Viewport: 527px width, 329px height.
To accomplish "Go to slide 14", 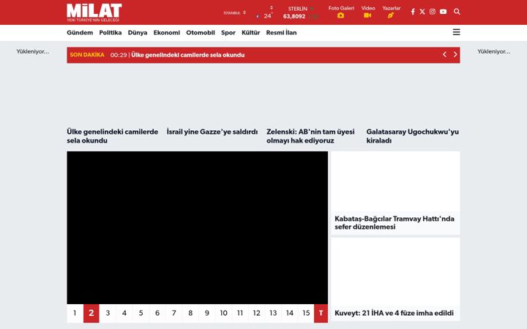I will click(289, 313).
